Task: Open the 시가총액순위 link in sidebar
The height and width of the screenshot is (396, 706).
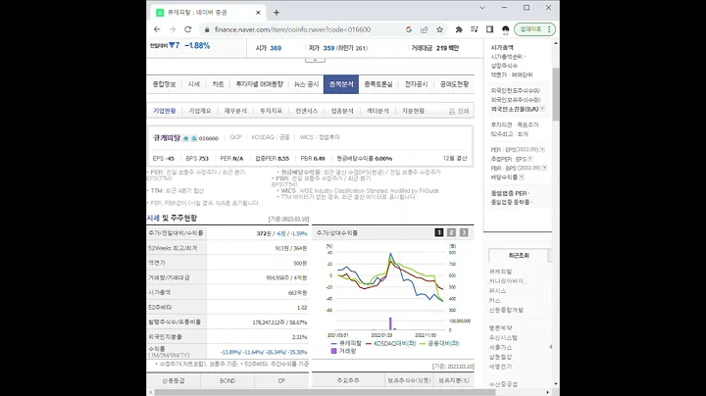Action: [507, 57]
